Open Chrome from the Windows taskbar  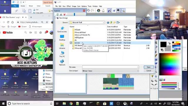tap(71, 103)
